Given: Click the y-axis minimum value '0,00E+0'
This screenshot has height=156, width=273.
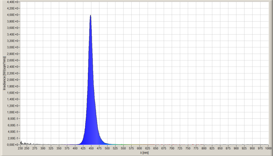Looking at the screenshot, I should coord(13,145).
